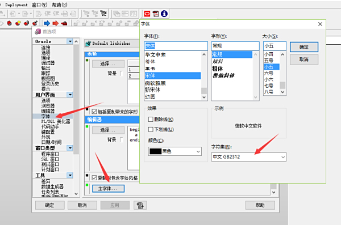This screenshot has width=341, height=225.
Task: Click the blue information icon
Action: pyautogui.click(x=164, y=14)
